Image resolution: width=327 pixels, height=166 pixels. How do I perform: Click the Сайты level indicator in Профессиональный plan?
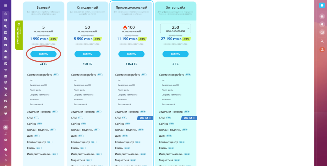127,148
